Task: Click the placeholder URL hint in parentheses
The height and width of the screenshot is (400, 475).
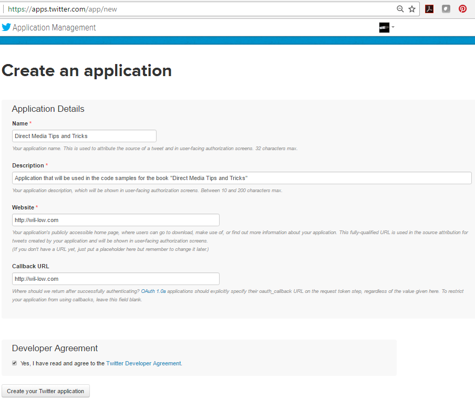Action: (110, 249)
